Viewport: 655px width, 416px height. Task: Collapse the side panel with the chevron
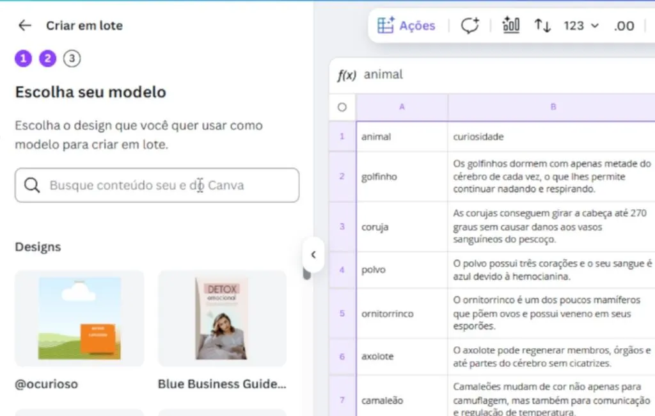click(x=313, y=255)
